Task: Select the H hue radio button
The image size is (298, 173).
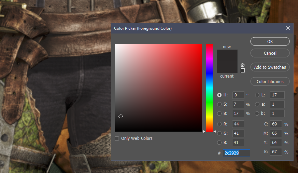Action: coord(219,95)
